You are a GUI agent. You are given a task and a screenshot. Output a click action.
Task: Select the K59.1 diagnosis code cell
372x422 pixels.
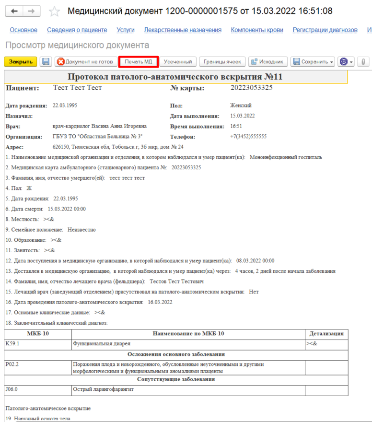pyautogui.click(x=37, y=344)
